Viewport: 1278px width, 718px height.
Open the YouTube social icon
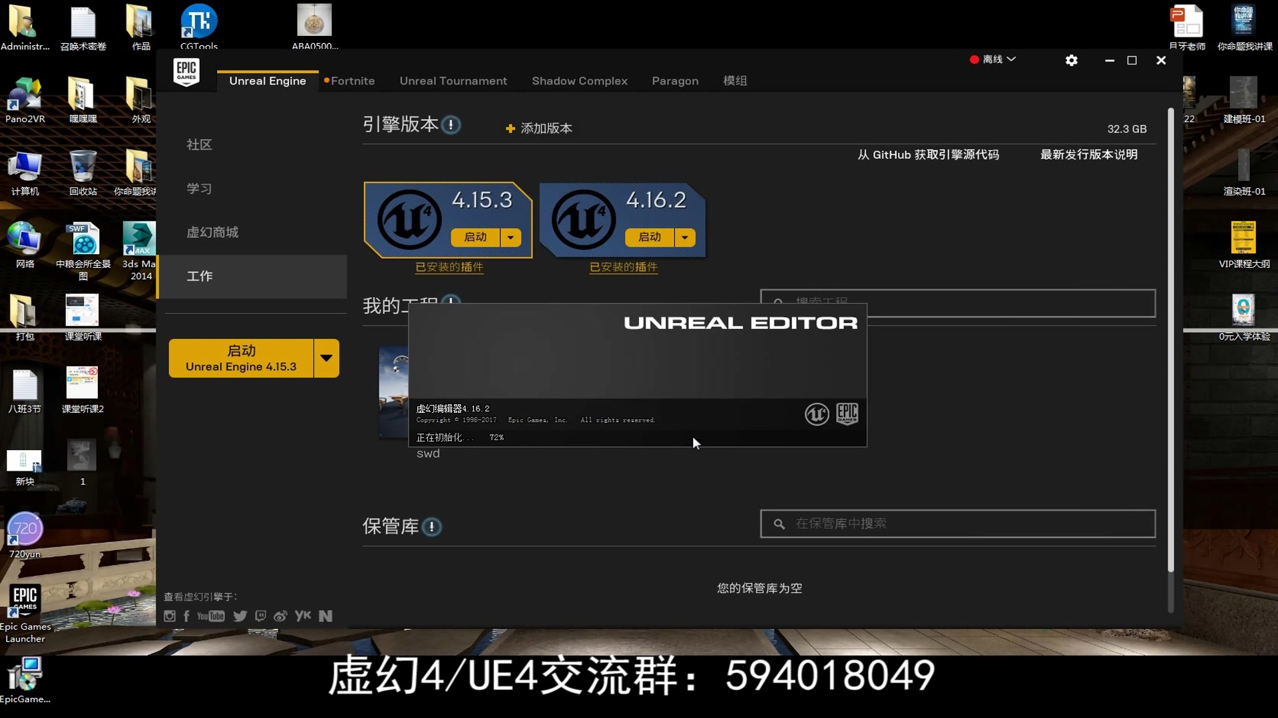pos(210,616)
